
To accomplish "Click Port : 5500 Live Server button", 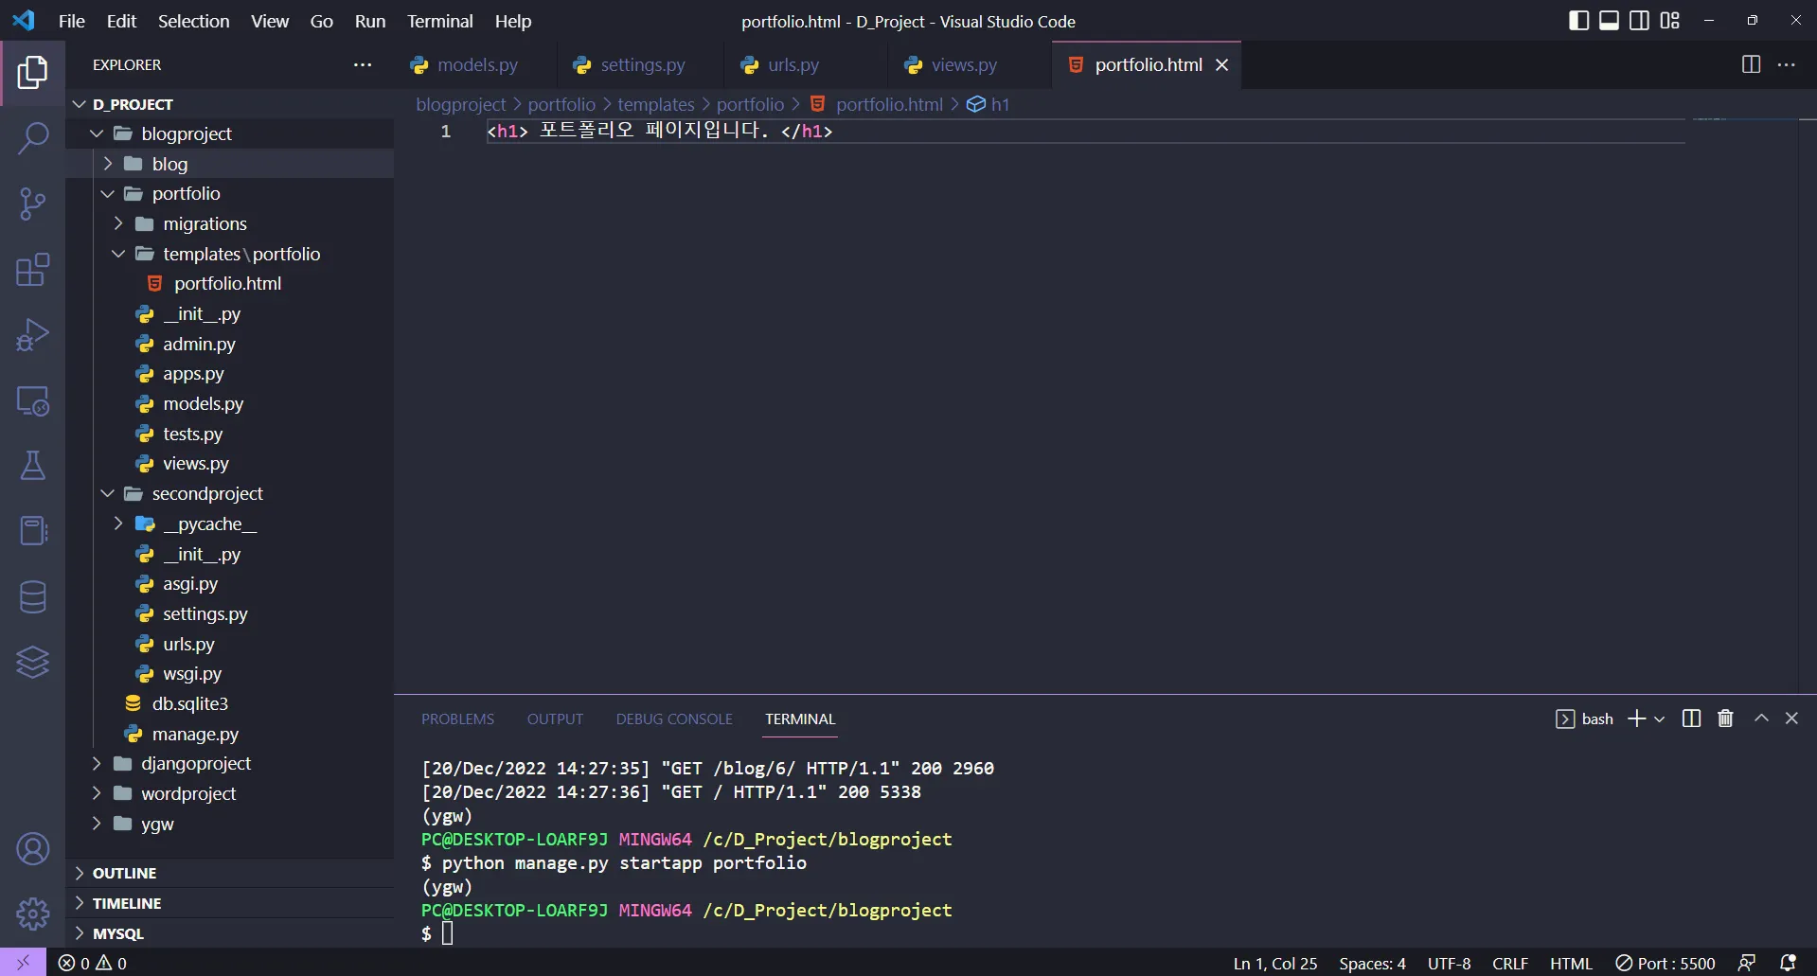I will 1666,963.
